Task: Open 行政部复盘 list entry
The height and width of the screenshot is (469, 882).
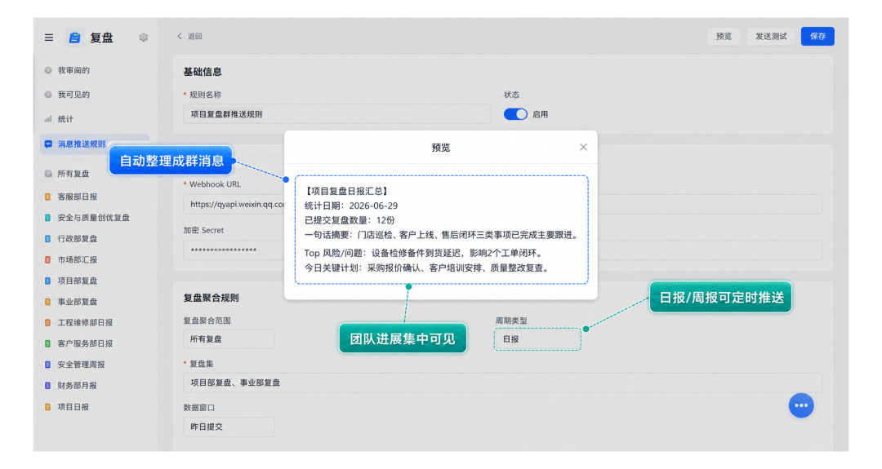Action: pyautogui.click(x=77, y=239)
